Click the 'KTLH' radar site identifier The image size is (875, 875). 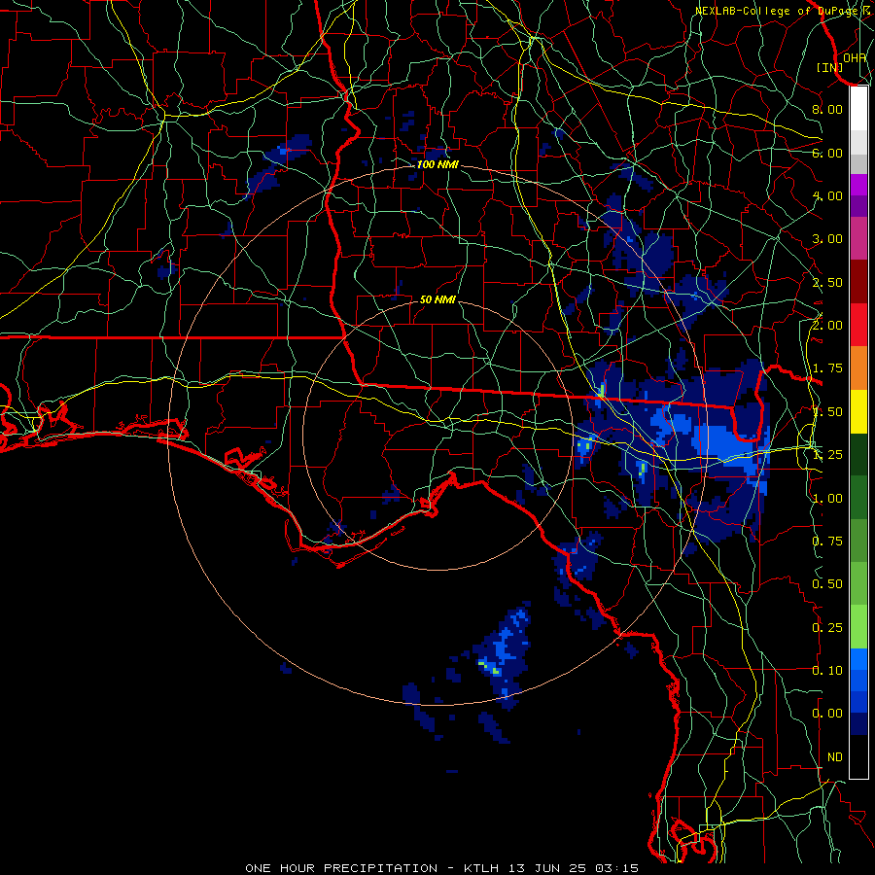coord(481,868)
